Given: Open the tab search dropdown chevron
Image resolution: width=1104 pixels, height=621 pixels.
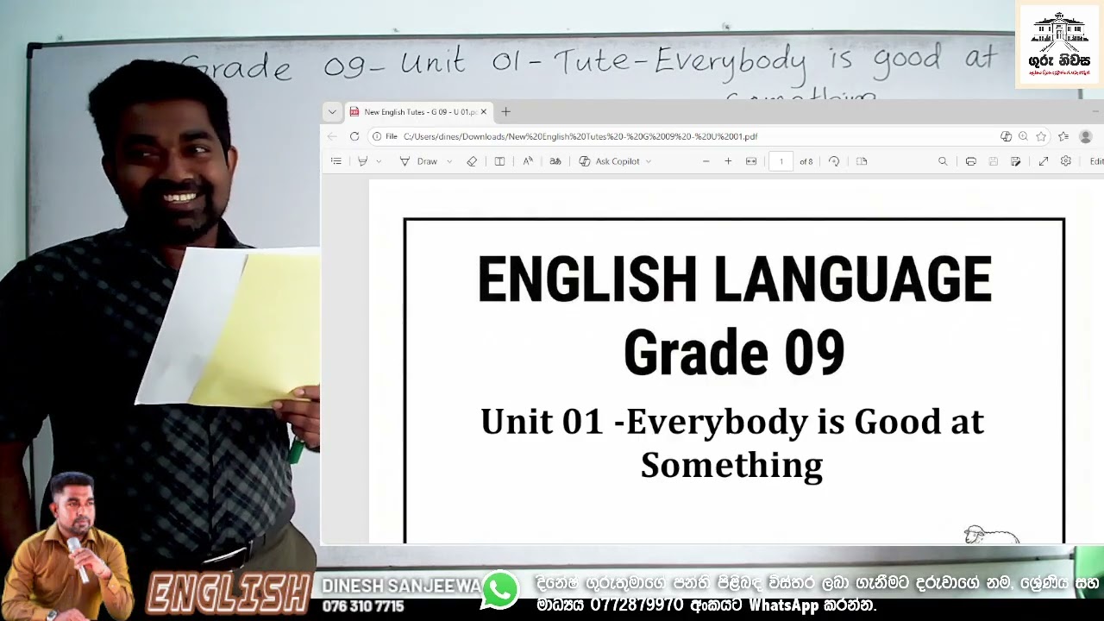Looking at the screenshot, I should (332, 112).
